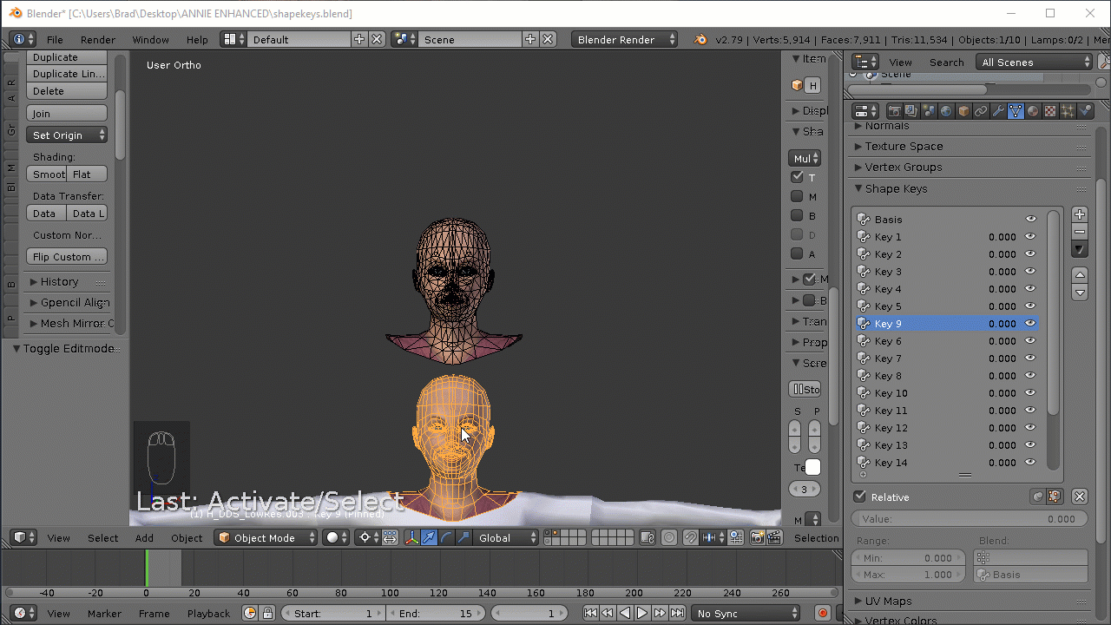Open the Object Mode dropdown
The image size is (1111, 625).
[x=266, y=538]
